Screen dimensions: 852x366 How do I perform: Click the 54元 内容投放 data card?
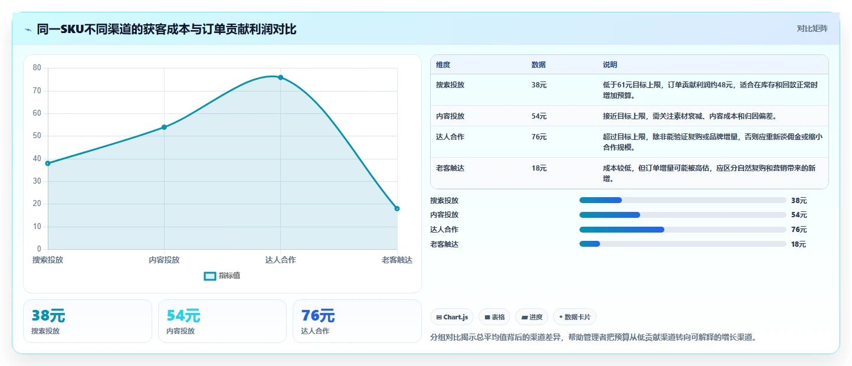(x=222, y=321)
